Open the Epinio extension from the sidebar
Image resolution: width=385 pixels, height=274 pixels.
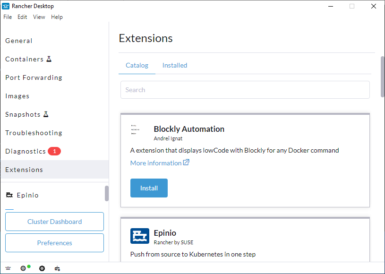(x=52, y=195)
